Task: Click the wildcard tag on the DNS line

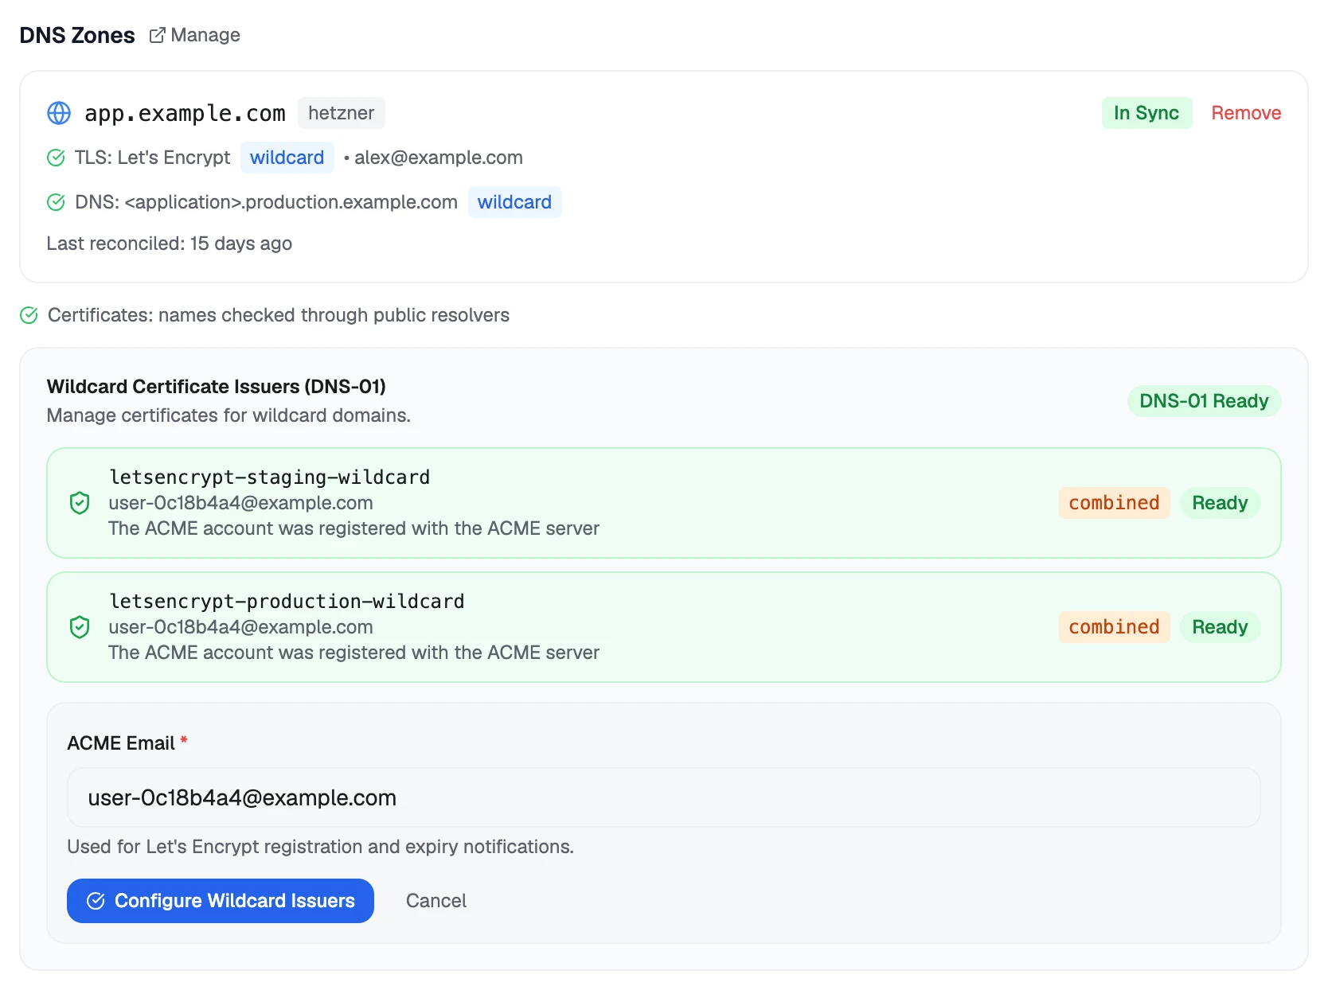Action: tap(514, 202)
